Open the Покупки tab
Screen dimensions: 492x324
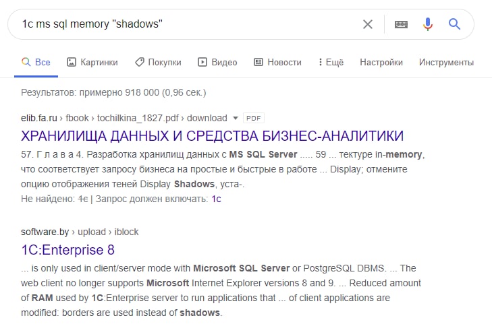click(158, 62)
